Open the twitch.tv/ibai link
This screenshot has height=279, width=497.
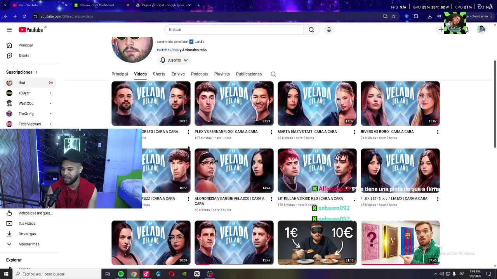point(168,50)
